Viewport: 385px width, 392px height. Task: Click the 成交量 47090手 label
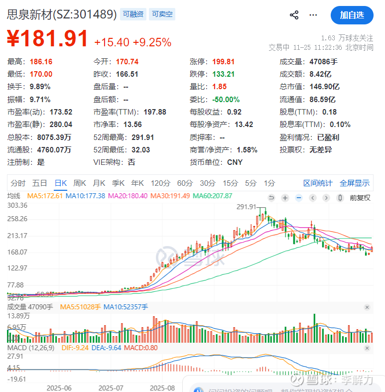(30, 307)
